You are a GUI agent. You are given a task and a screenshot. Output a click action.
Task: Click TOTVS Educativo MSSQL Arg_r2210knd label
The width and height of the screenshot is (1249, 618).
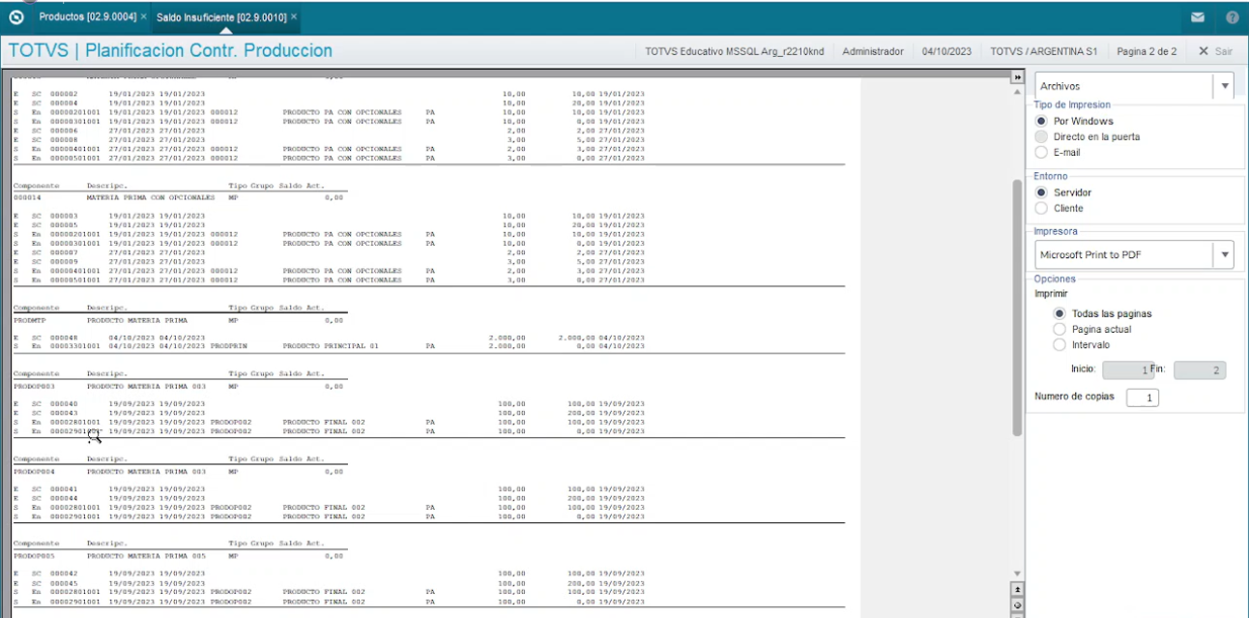click(x=734, y=51)
